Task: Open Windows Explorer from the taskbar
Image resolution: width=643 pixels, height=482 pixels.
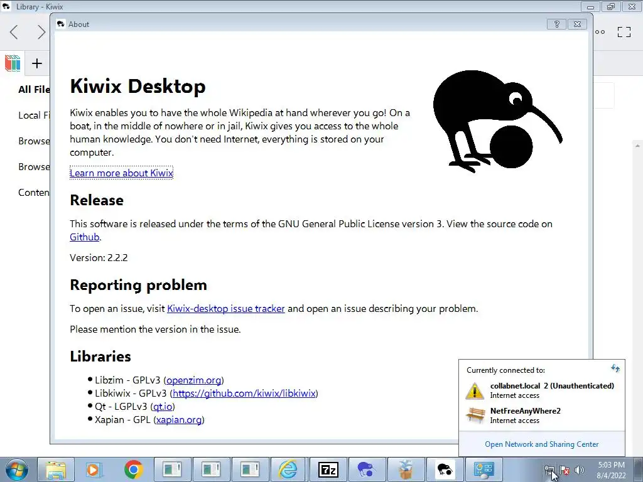Action: [56, 469]
